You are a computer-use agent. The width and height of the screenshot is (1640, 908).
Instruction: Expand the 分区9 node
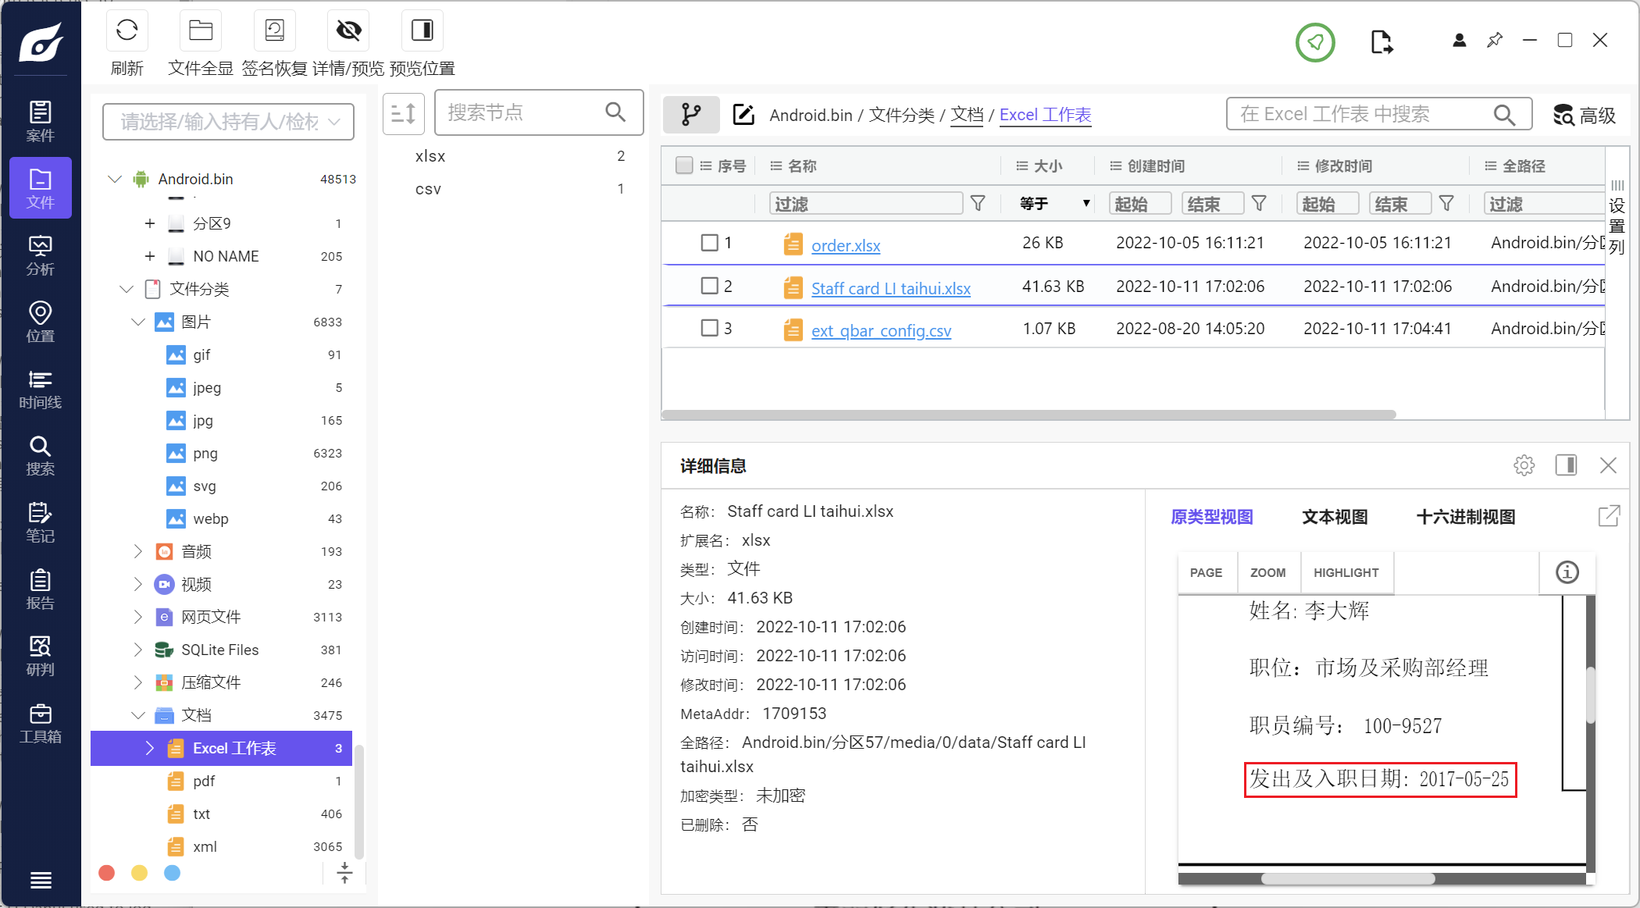point(150,223)
